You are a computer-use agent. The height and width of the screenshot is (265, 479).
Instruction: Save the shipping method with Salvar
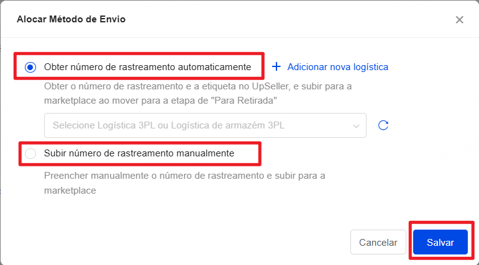440,242
